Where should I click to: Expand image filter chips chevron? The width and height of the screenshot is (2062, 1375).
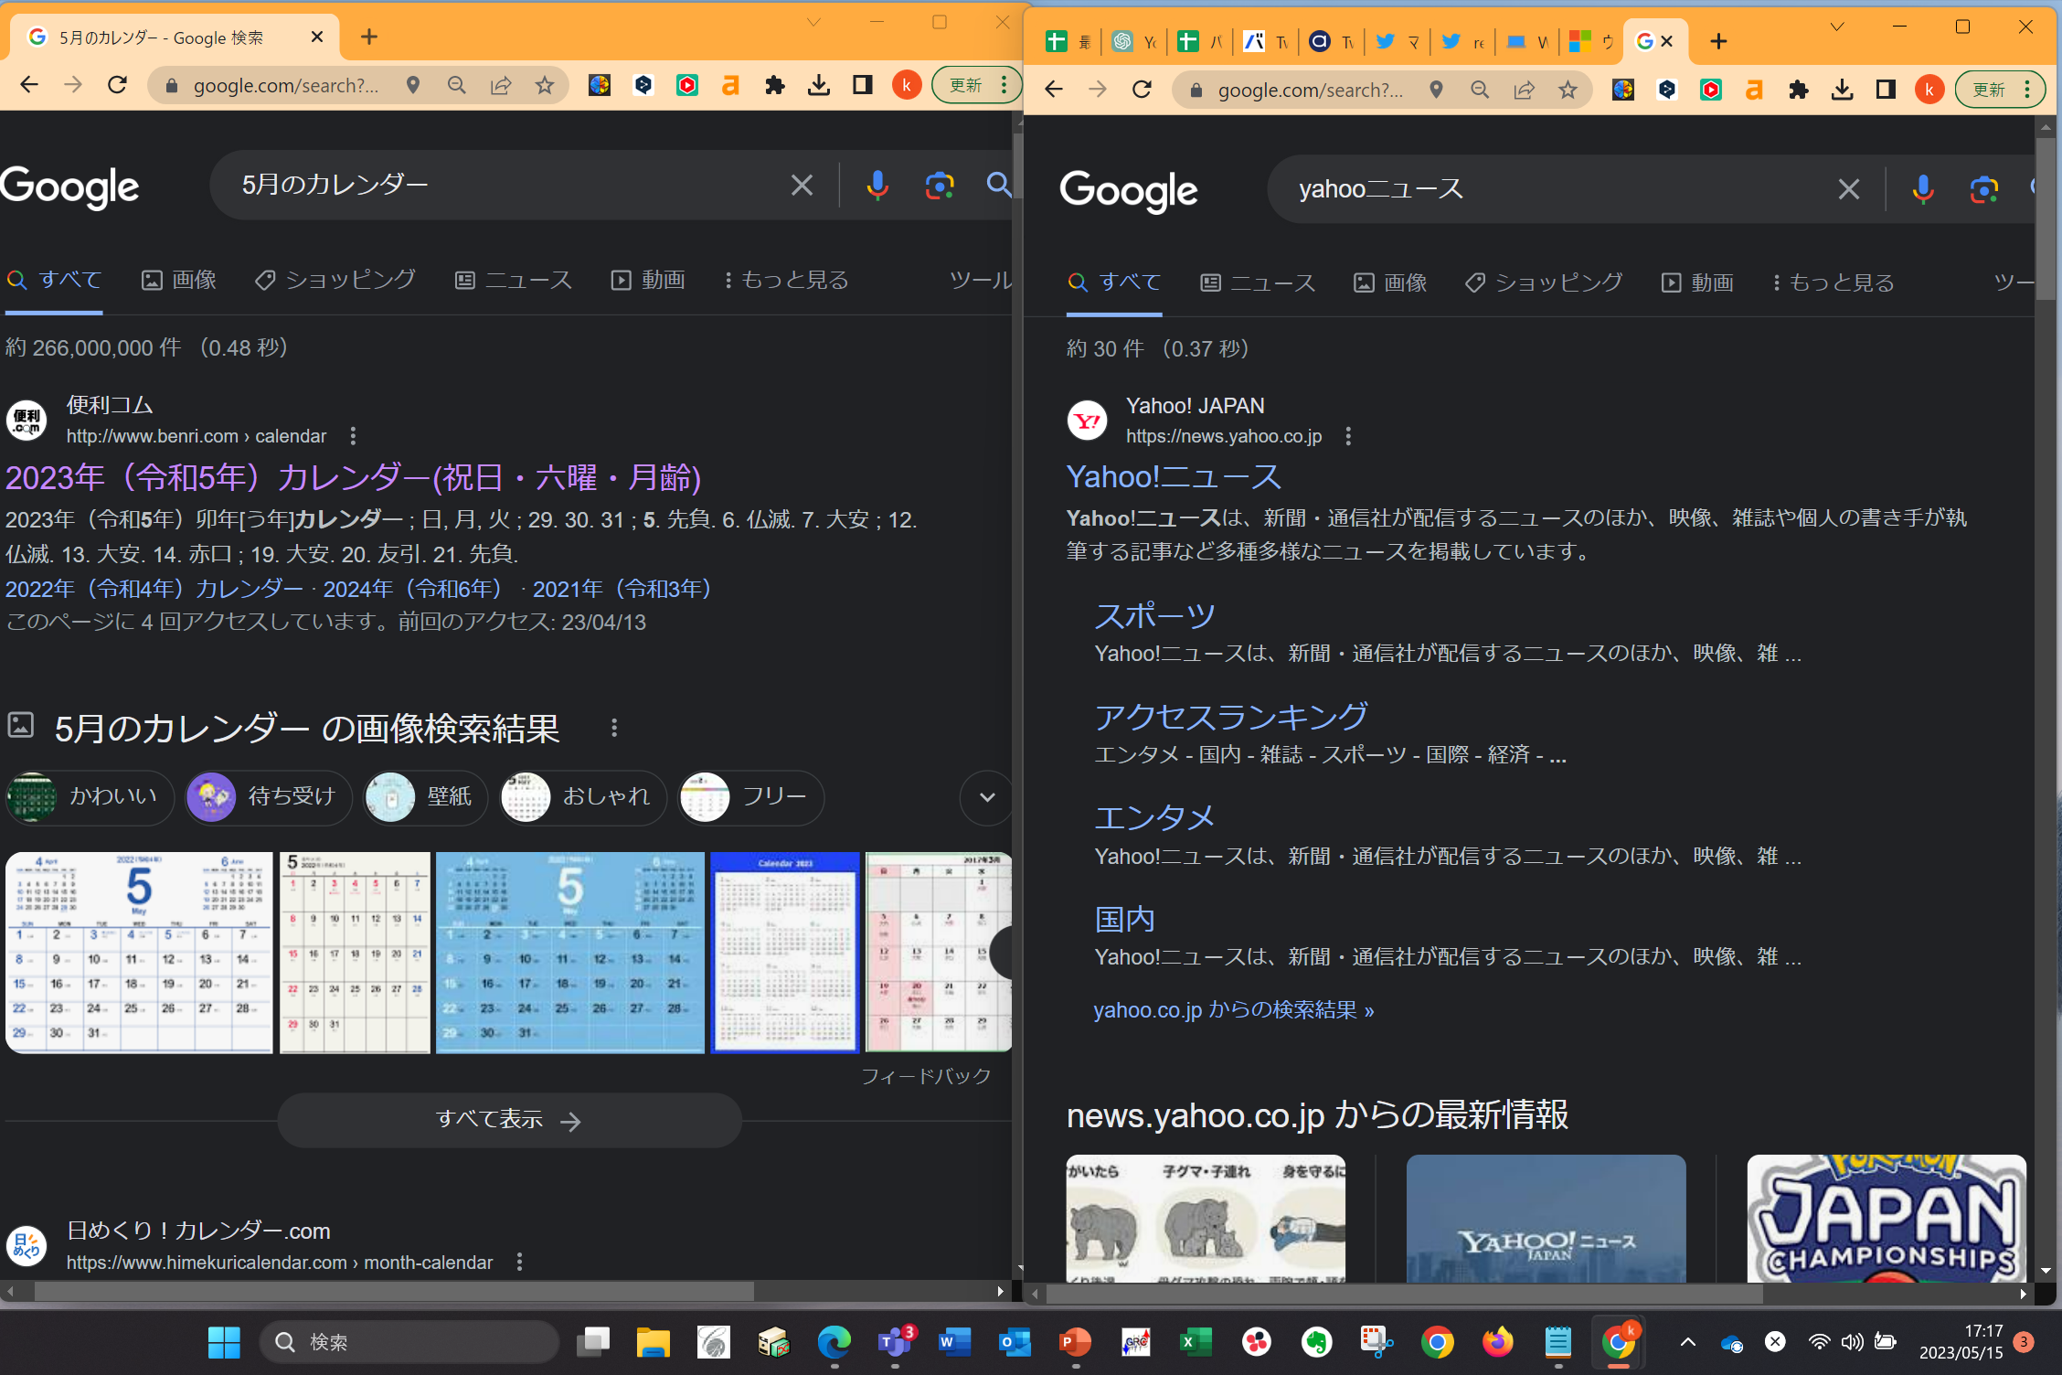986,796
